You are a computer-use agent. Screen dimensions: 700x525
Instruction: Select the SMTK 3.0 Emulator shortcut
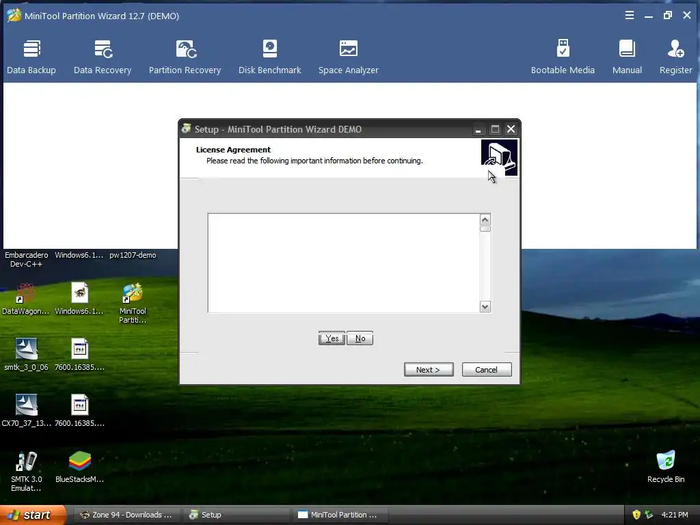pyautogui.click(x=27, y=471)
